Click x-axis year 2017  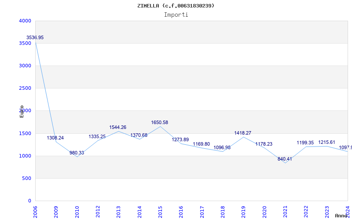tap(202, 212)
